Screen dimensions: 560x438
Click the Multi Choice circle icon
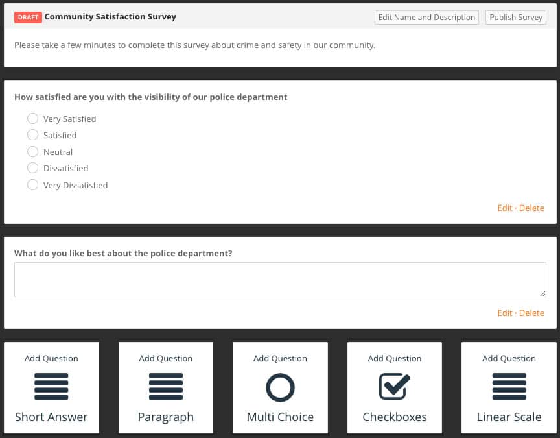coord(281,387)
